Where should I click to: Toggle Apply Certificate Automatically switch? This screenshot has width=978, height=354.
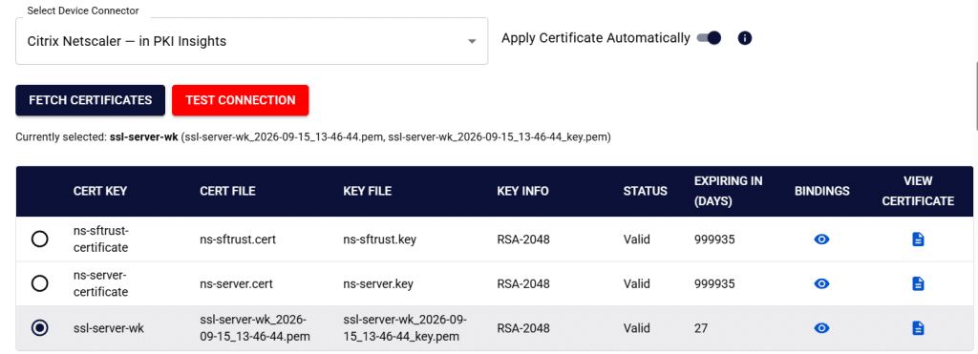[709, 38]
